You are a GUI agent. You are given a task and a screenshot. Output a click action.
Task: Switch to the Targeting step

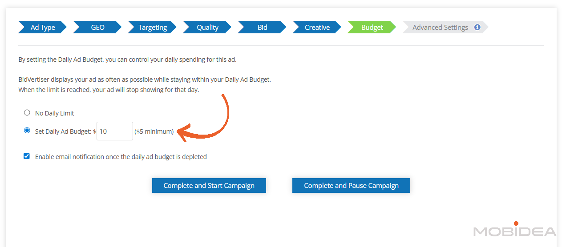tap(152, 28)
